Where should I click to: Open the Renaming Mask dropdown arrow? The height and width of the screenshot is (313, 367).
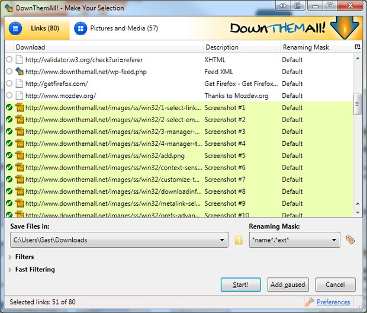coord(334,240)
